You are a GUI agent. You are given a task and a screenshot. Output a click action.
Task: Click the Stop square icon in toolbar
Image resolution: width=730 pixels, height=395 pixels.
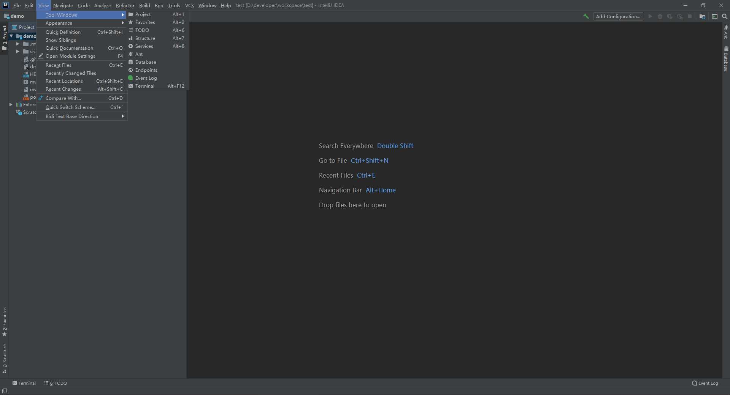[690, 16]
